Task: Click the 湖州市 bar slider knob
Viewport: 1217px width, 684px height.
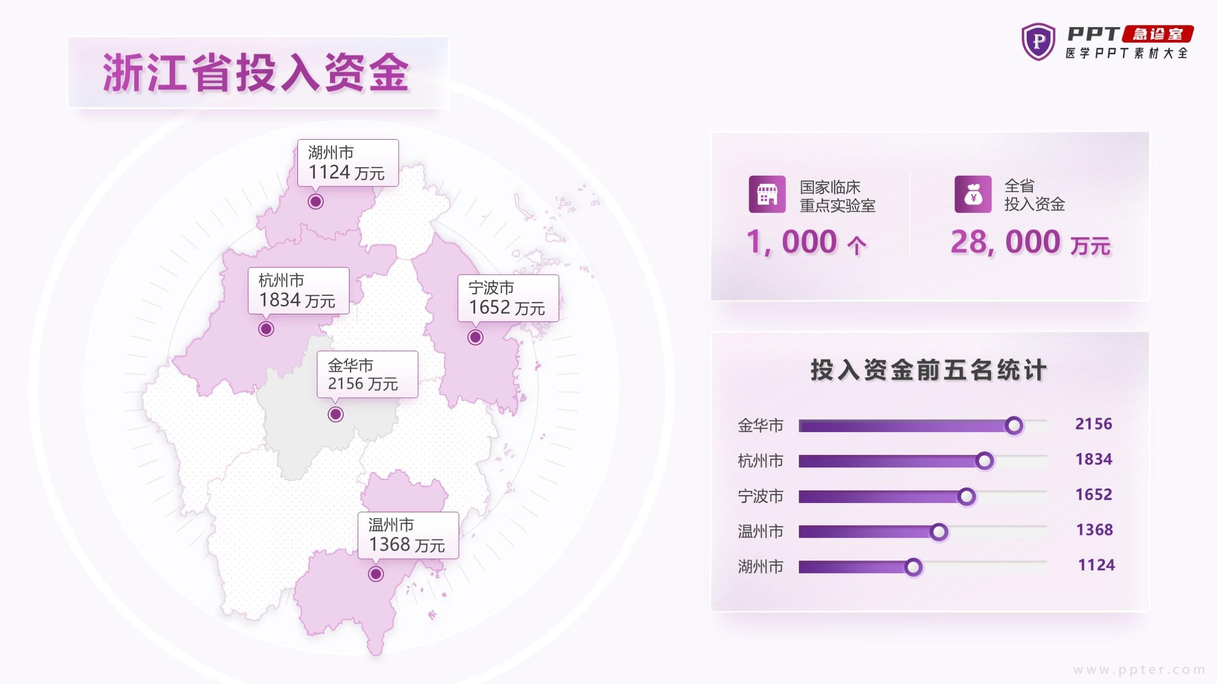Action: [913, 567]
